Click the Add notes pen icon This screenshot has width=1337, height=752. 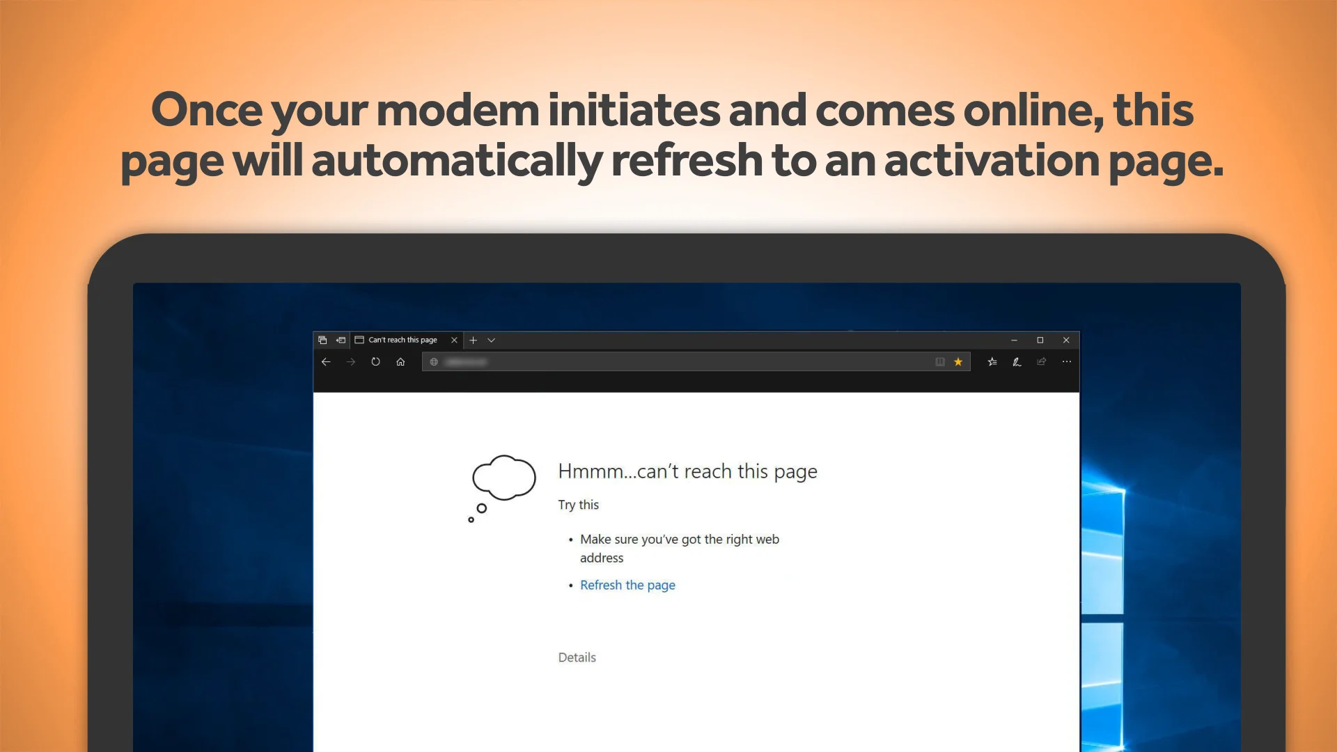pyautogui.click(x=1017, y=361)
